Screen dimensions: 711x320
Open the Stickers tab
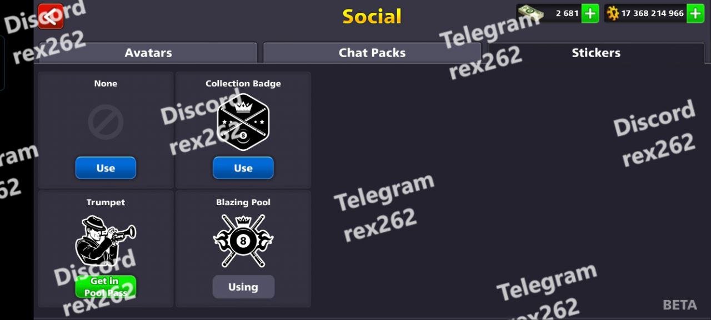tap(596, 53)
